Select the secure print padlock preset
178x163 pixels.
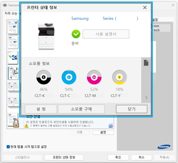coord(13,120)
